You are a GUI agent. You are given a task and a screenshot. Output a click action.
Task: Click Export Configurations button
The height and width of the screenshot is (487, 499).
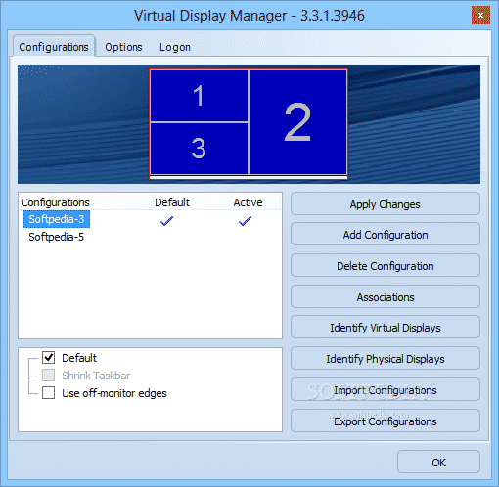(386, 421)
